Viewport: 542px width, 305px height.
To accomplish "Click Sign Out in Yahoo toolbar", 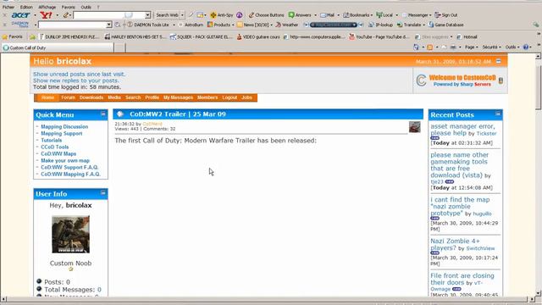I will (446, 15).
